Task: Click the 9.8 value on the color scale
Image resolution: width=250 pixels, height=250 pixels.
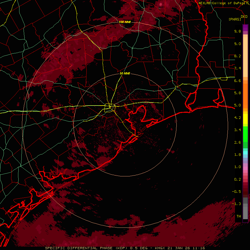Action: click(x=237, y=31)
